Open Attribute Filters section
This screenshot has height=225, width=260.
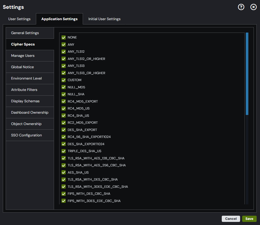click(x=30, y=90)
